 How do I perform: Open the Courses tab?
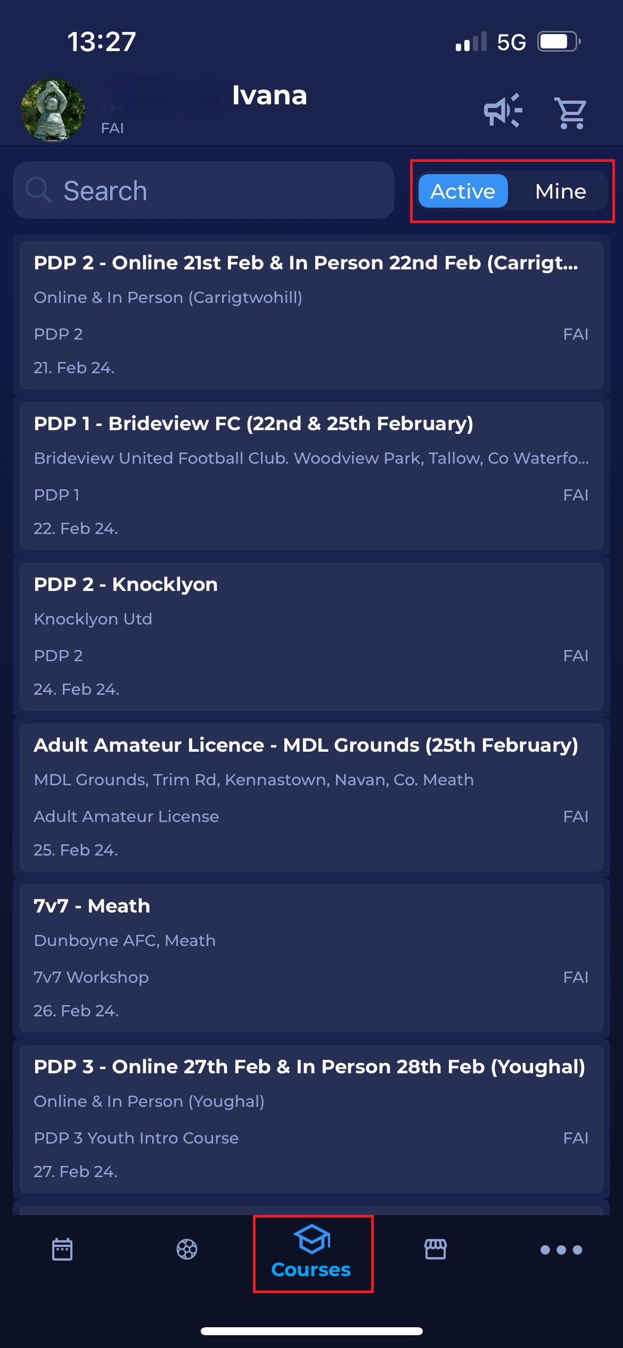click(311, 1254)
